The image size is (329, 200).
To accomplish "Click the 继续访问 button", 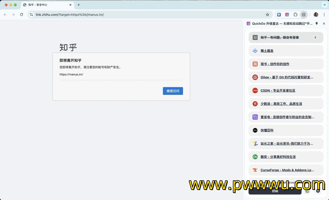I will point(173,91).
